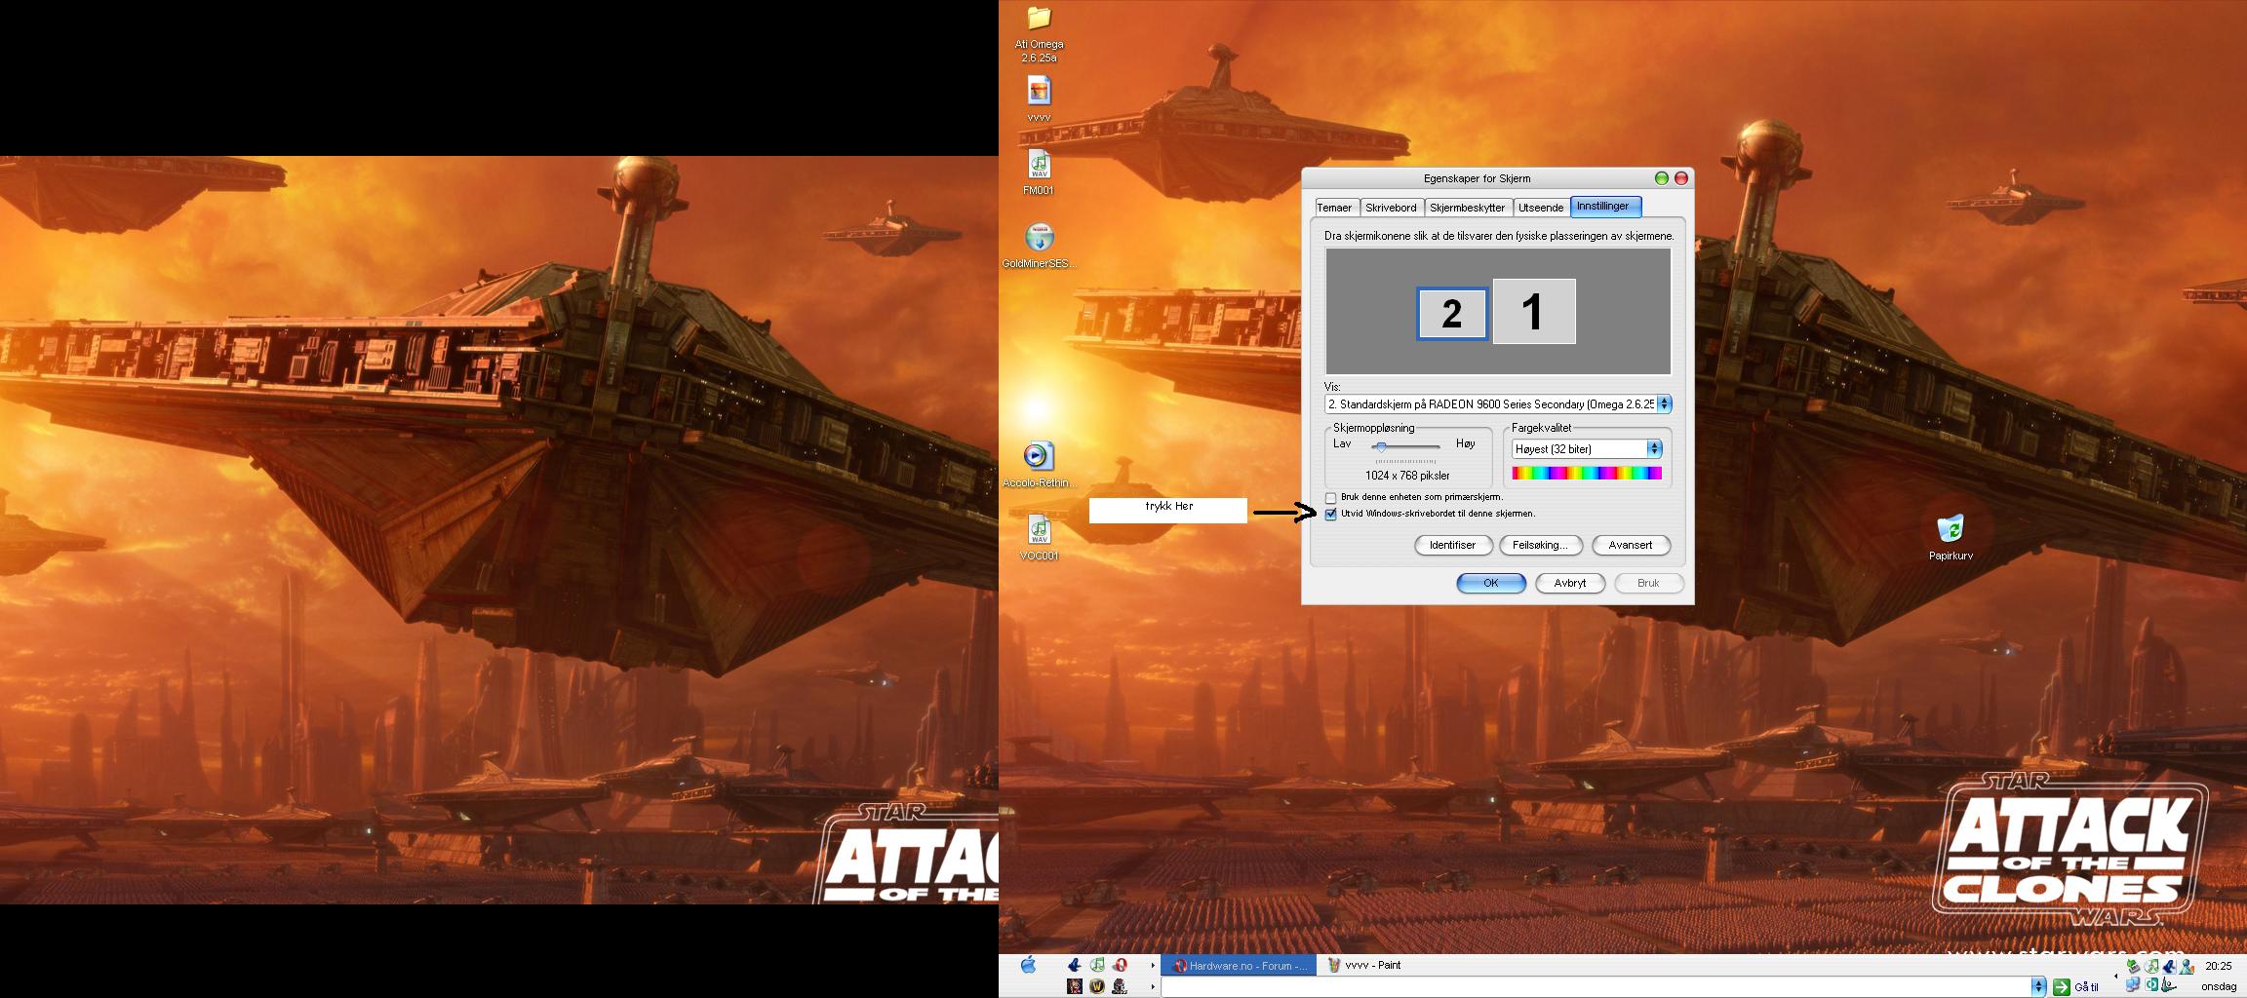Switch to Hardware.no - Forum taskbar window

1238,965
